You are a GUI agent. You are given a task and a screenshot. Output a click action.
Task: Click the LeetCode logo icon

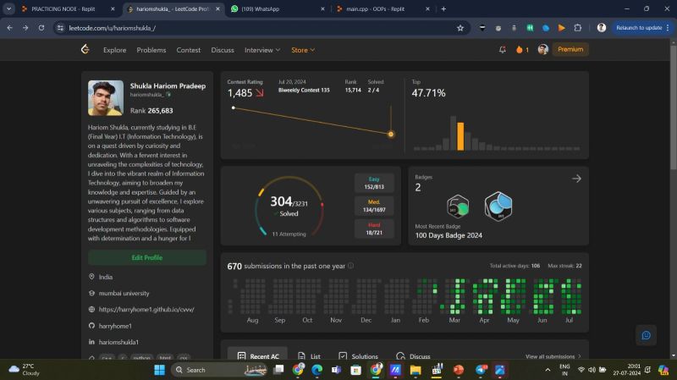click(x=85, y=49)
